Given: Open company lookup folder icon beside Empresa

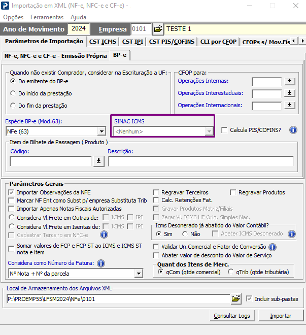Looking at the screenshot, I should tap(158, 29).
